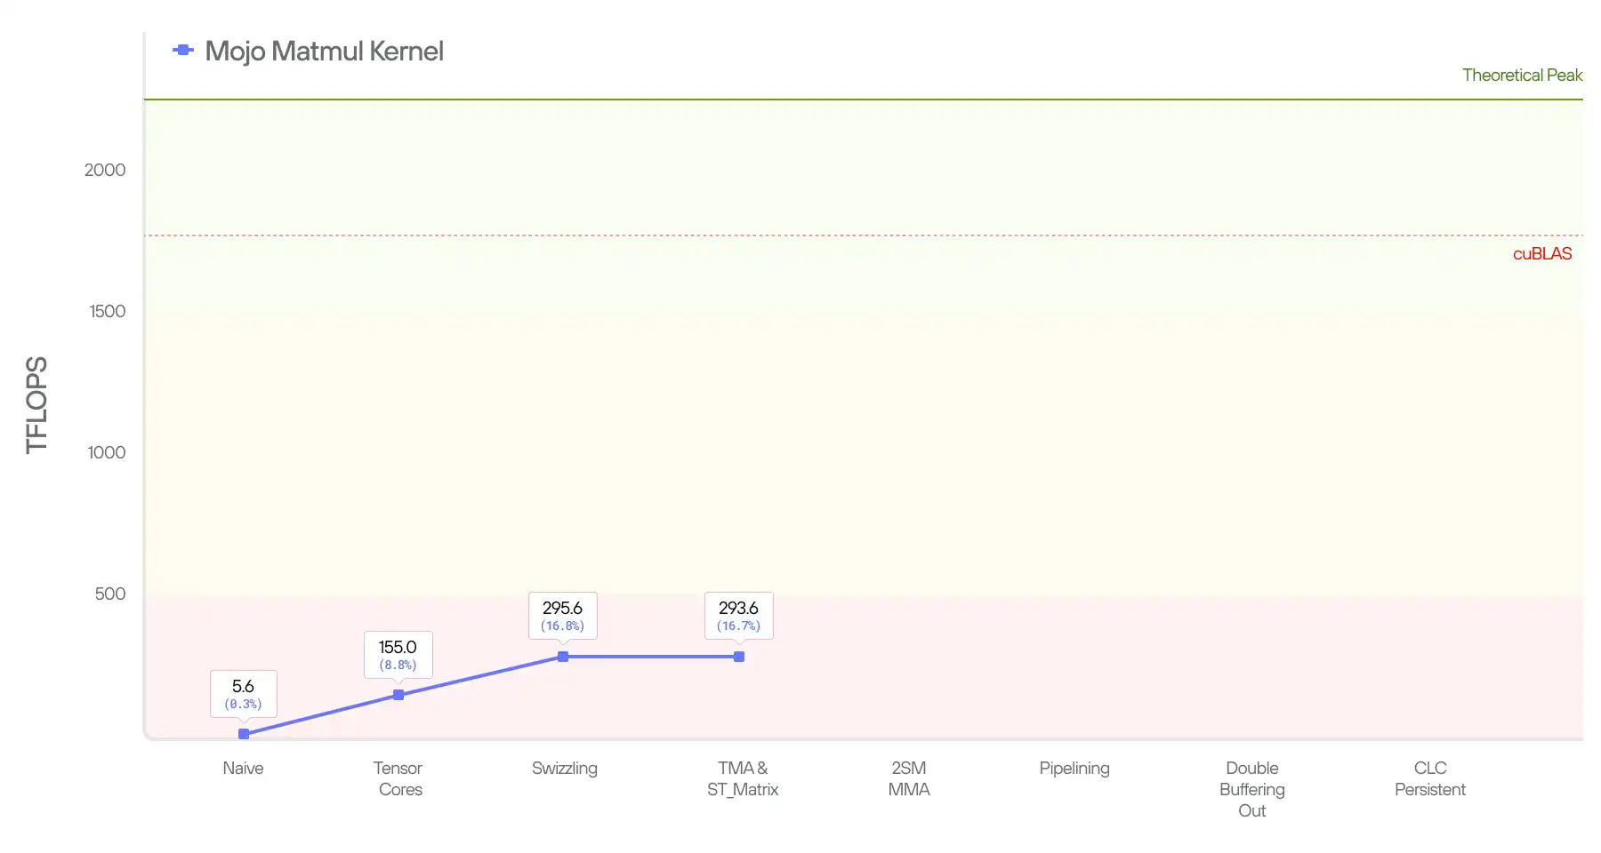Click the Mojo Matmul Kernel legend marker icon
The height and width of the screenshot is (853, 1601).
pos(183,51)
